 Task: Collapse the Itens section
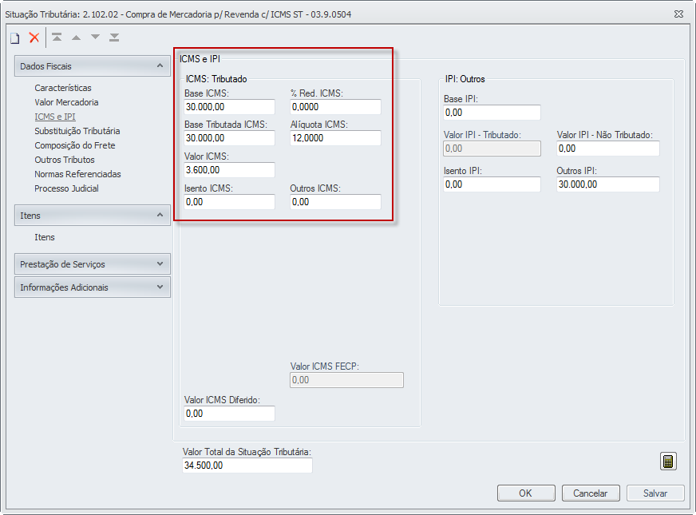tap(160, 216)
